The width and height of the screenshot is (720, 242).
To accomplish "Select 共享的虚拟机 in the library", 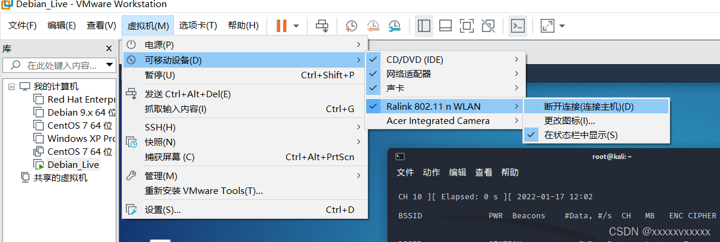I will tap(61, 177).
